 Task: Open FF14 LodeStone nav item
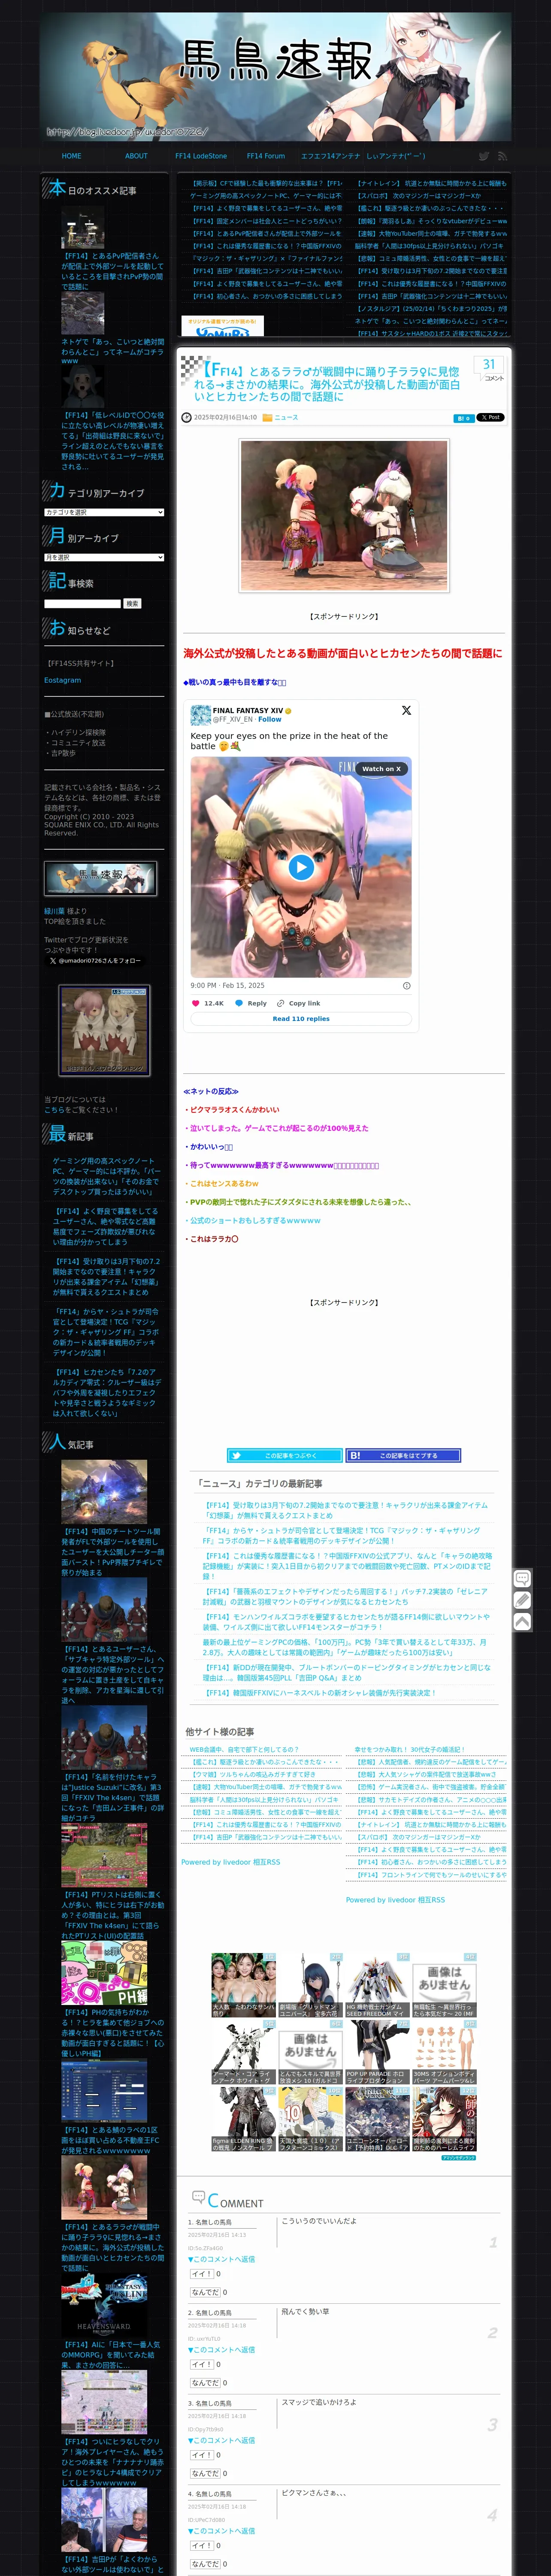(201, 156)
